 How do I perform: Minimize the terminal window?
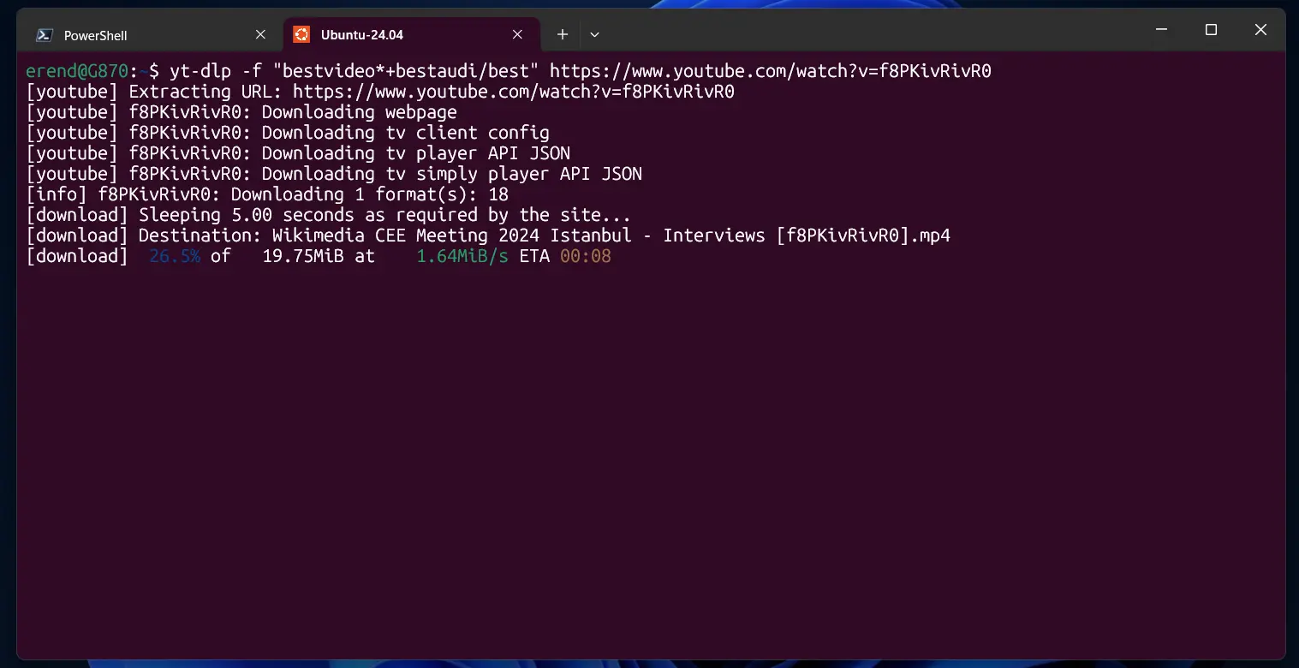(x=1161, y=30)
